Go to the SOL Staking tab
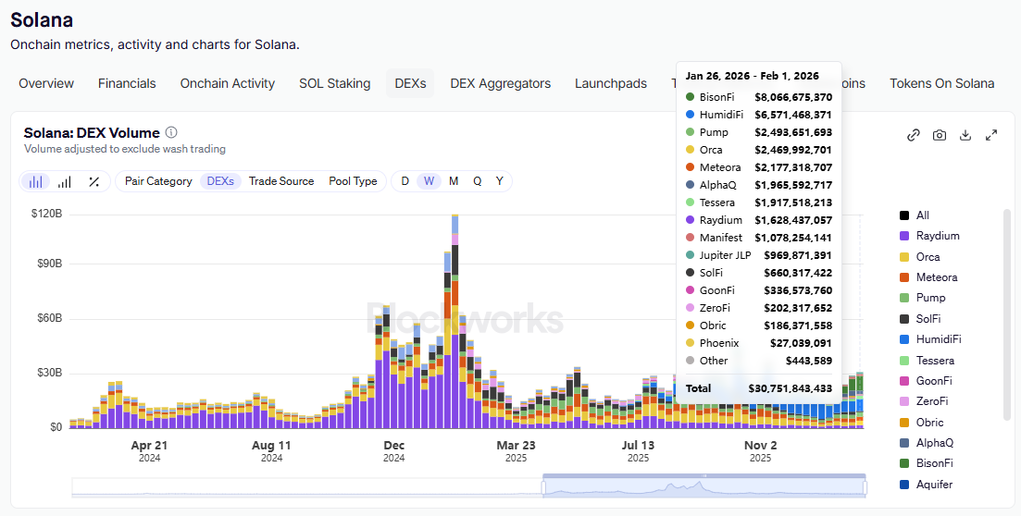1021x516 pixels. (x=334, y=83)
